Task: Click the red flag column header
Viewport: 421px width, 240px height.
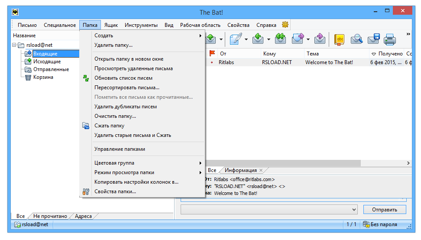Action: [212, 53]
